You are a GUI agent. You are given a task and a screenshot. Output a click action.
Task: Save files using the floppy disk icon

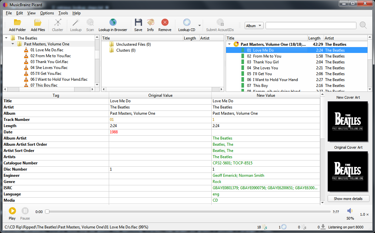point(138,23)
